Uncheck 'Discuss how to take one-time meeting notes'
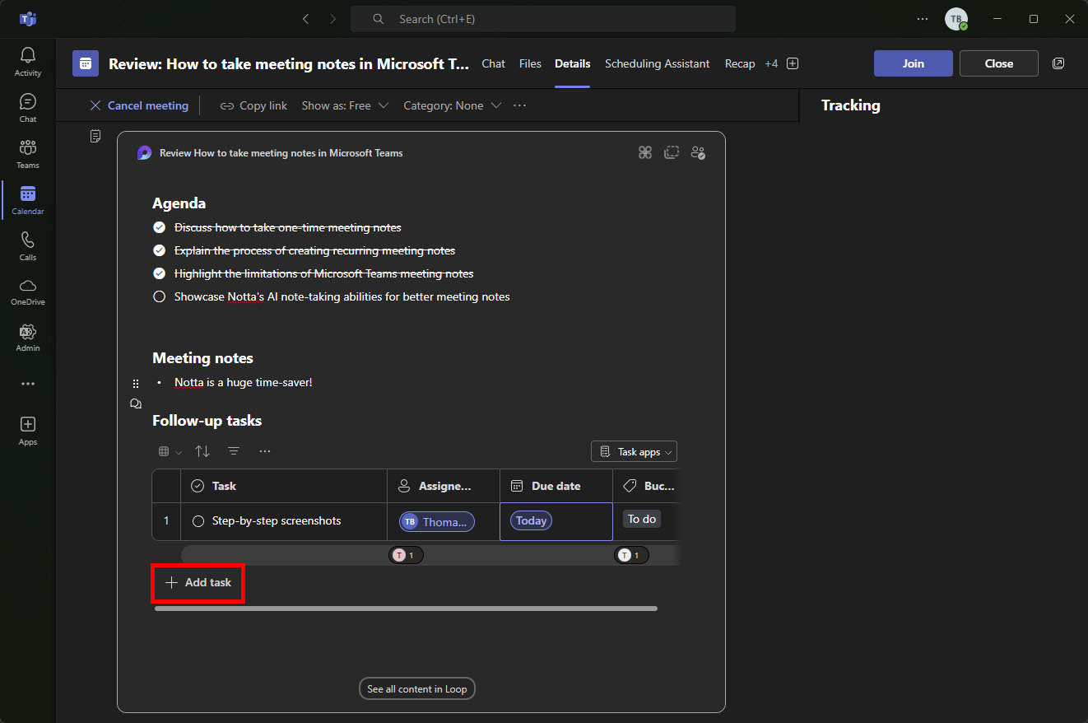This screenshot has width=1088, height=723. [x=160, y=227]
